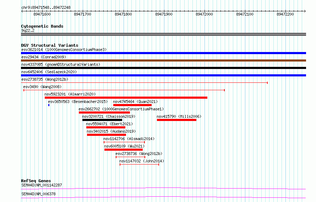Image resolution: width=316 pixels, height=202 pixels.
Task: Click ruler position 89472100
Action: point(245,14)
